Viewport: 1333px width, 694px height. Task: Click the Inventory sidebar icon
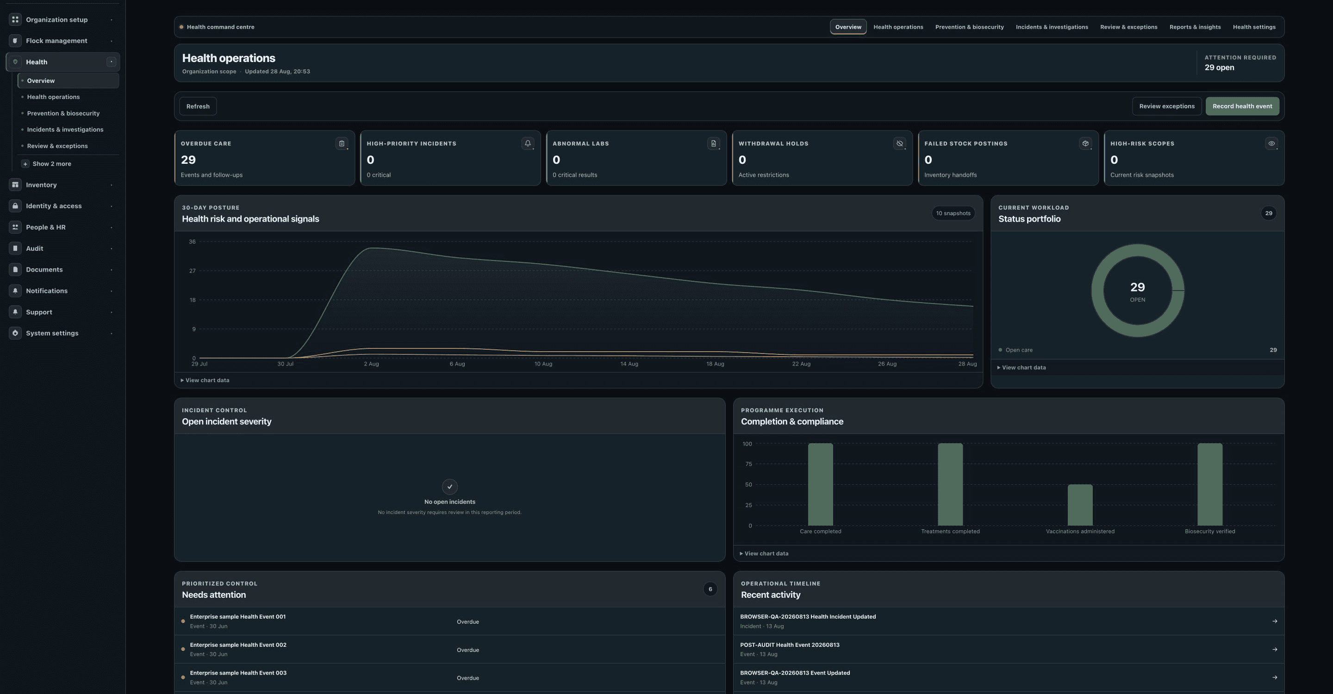pos(15,185)
